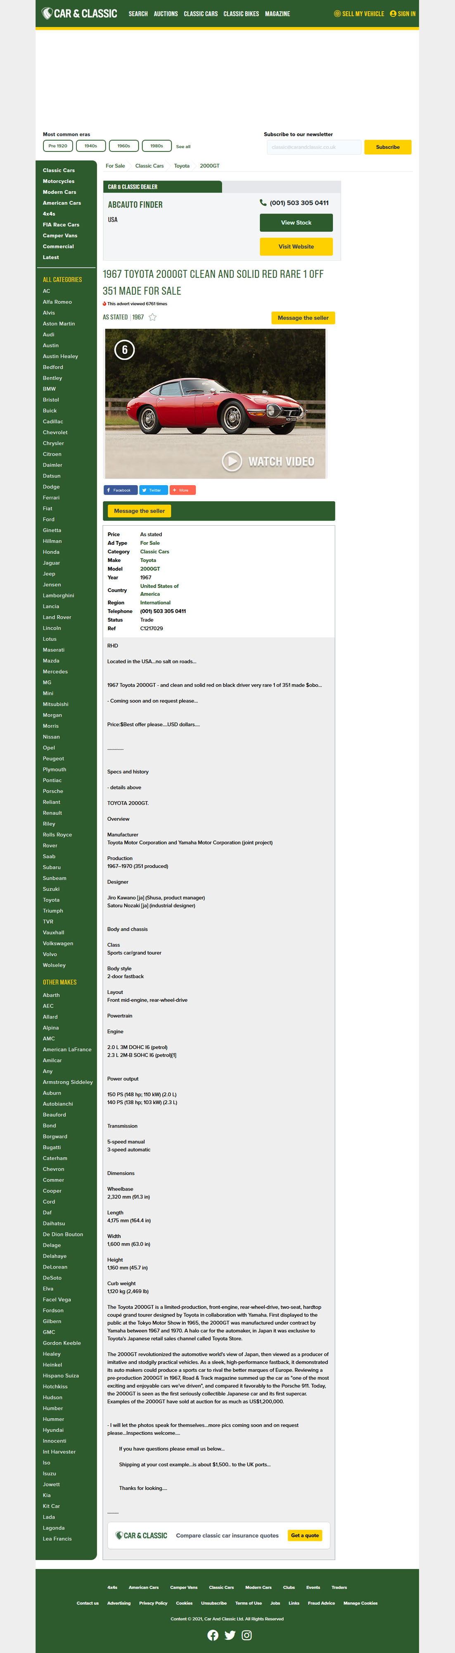Image resolution: width=455 pixels, height=1653 pixels.
Task: Click the favourite star icon beside 1967
Action: click(152, 317)
